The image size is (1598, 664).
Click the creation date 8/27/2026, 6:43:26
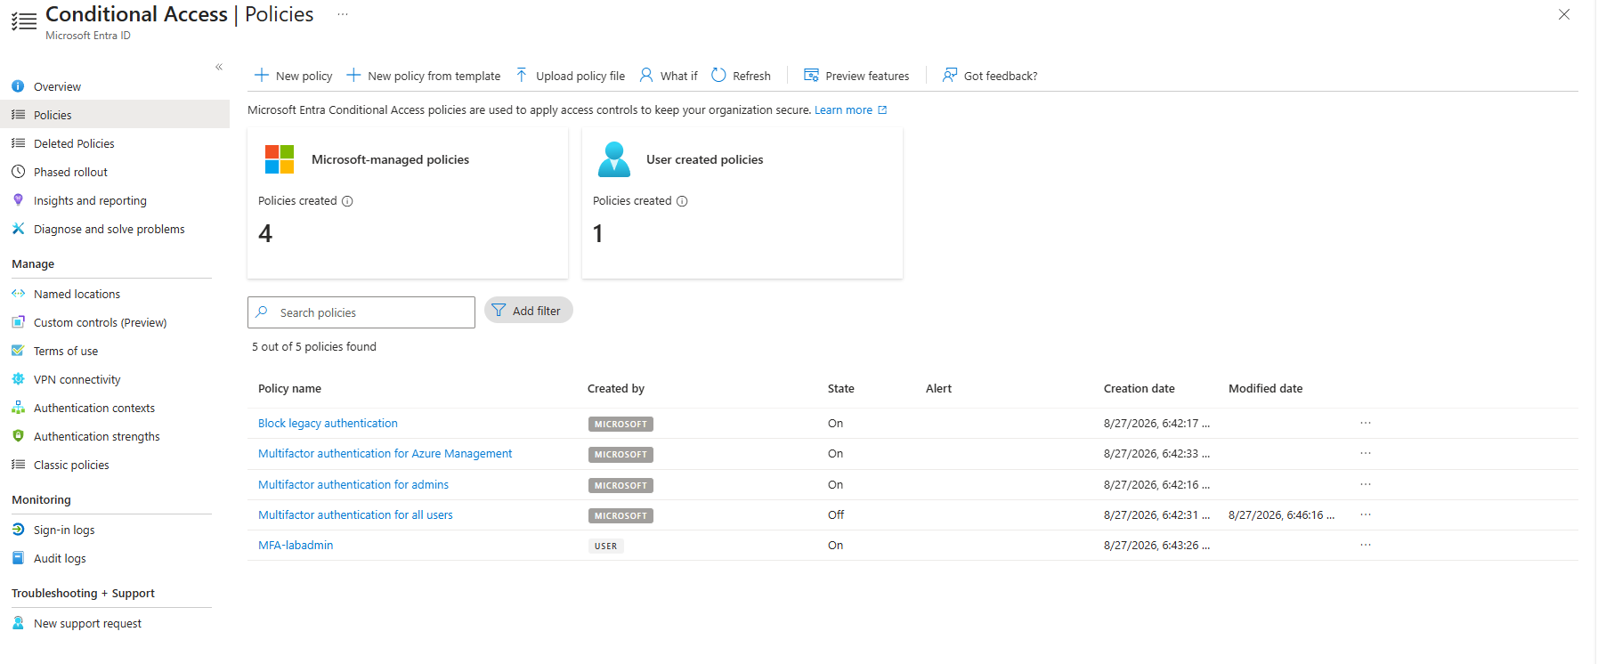1156,546
